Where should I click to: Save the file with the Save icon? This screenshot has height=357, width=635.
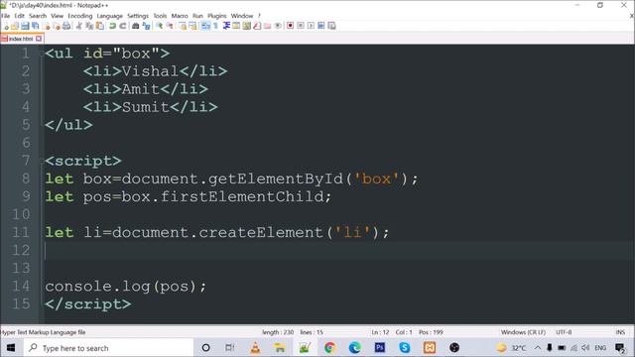pos(25,26)
